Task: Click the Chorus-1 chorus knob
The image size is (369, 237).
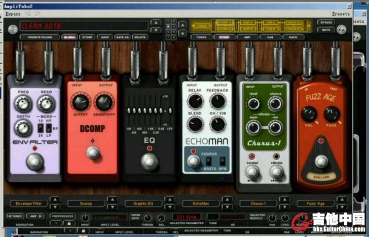Action: 275,104
